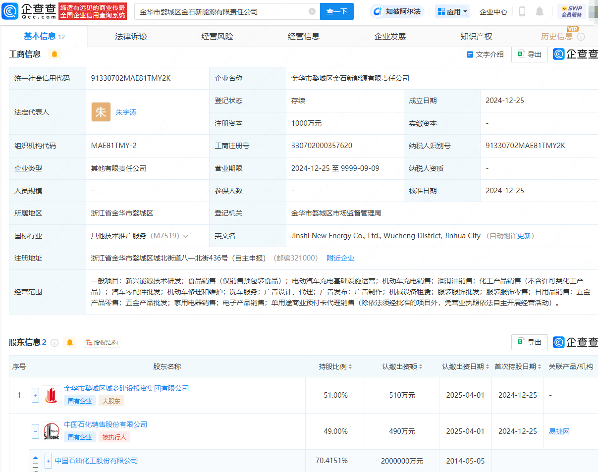
Task: Select the business term 2024-12-25 至 9999-09-09
Action: [335, 168]
